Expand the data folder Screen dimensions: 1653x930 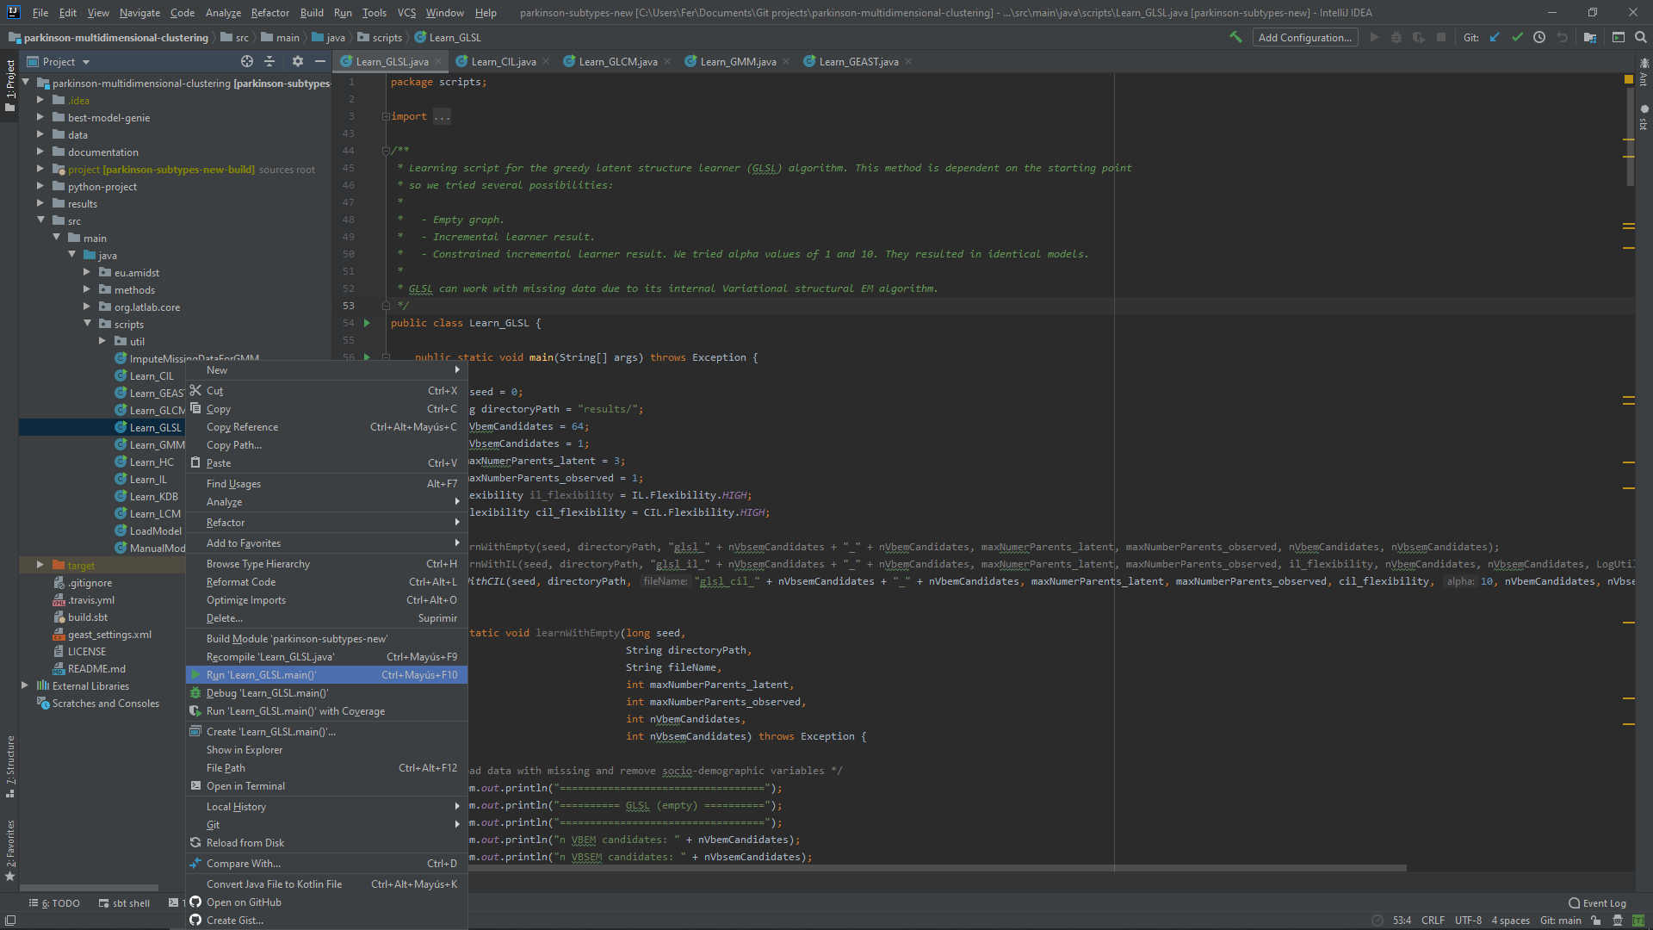tap(40, 134)
